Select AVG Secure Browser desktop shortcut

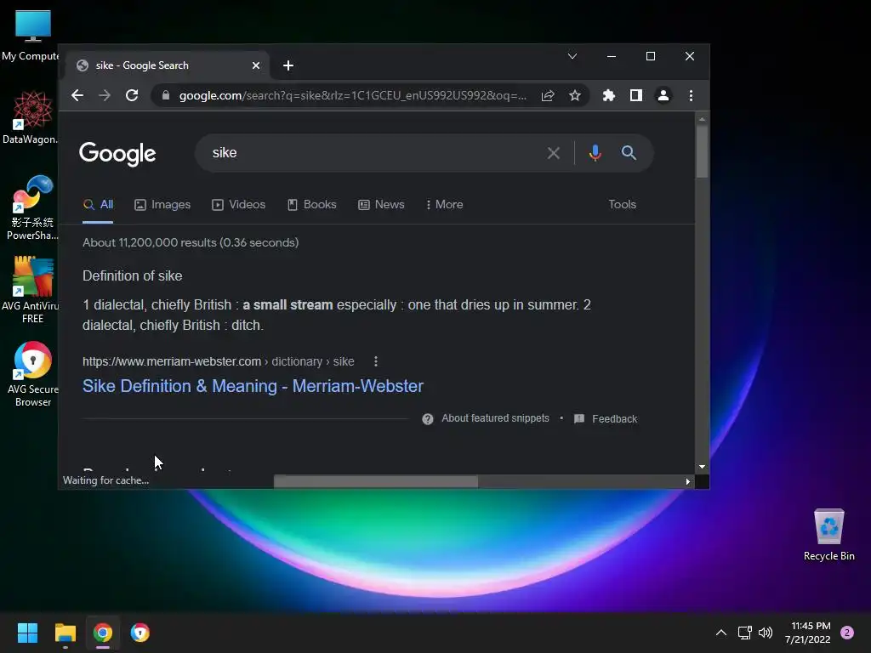(x=33, y=374)
